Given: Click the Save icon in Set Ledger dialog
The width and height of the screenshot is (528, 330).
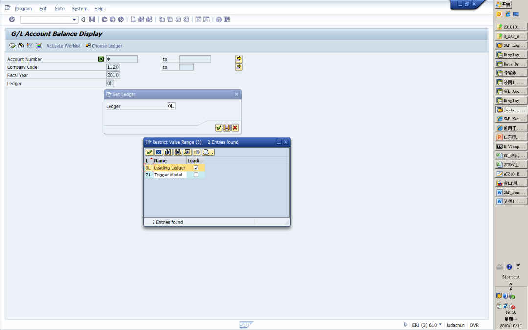Looking at the screenshot, I should [227, 128].
